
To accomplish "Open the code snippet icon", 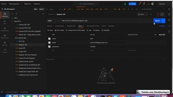I will tap(169, 26).
